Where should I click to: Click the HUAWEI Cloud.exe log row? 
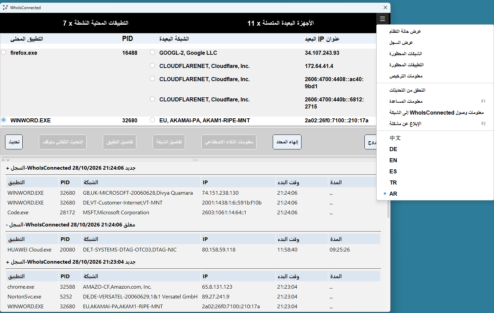point(193,250)
